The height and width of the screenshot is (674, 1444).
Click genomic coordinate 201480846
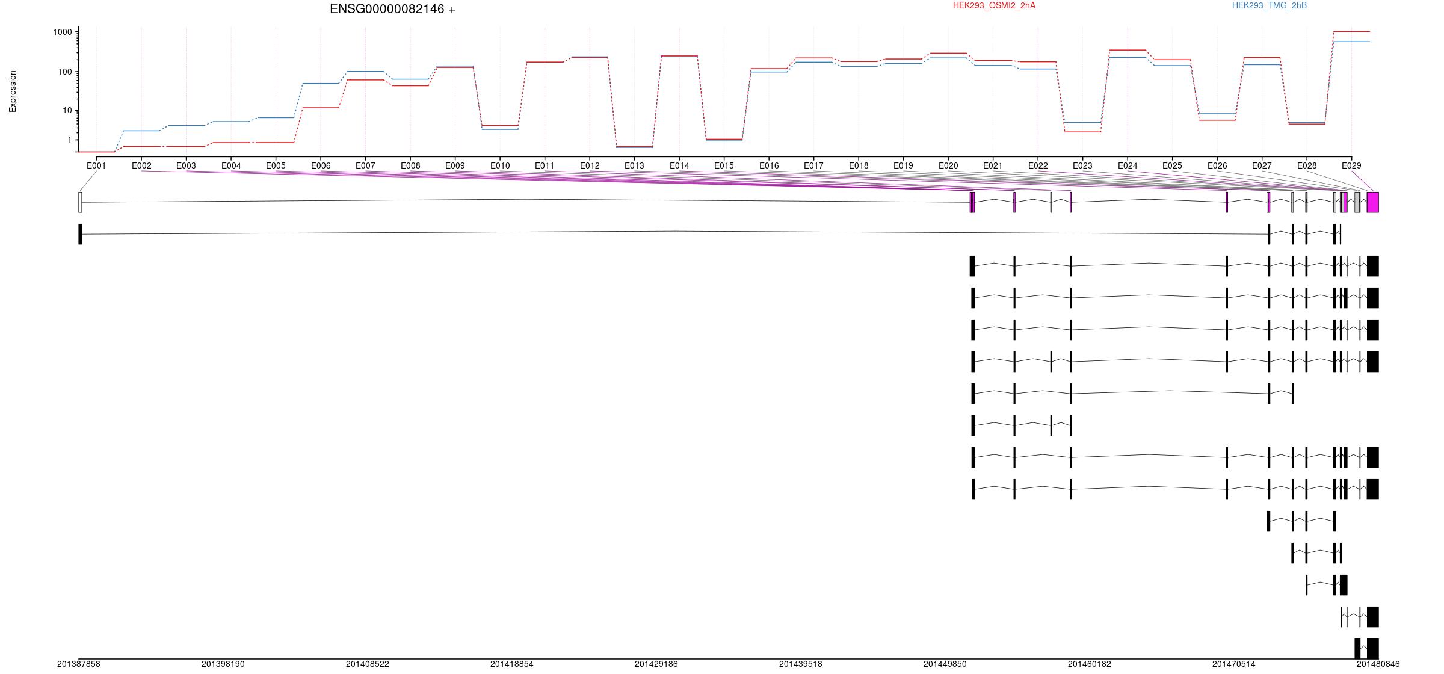coord(1378,664)
